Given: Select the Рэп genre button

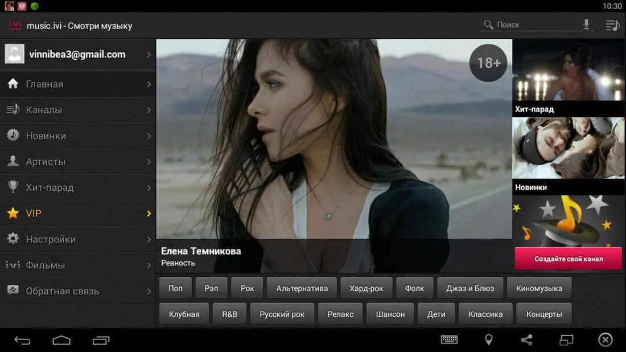Looking at the screenshot, I should (x=211, y=288).
